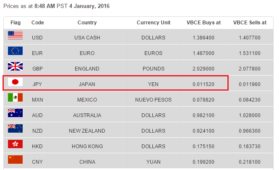Click the Australia flag icon

(15, 113)
